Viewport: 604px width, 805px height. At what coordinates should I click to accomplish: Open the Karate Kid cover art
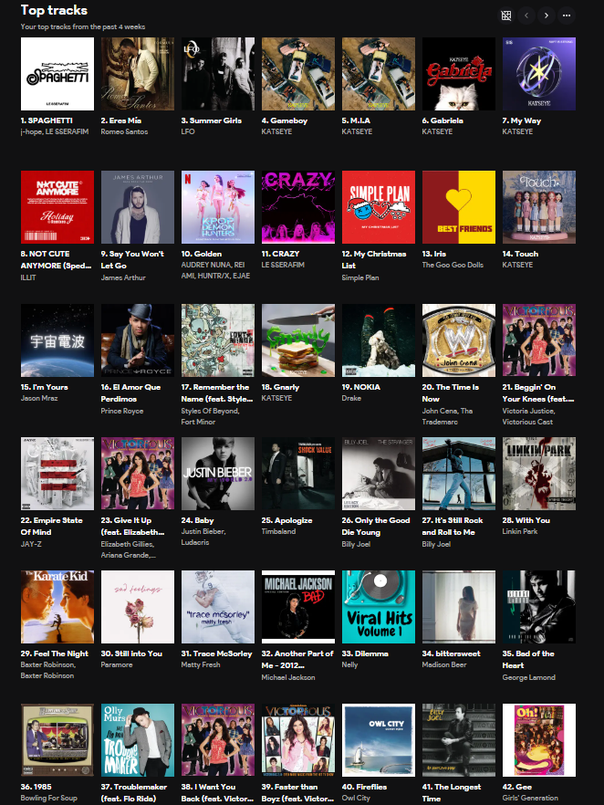tap(57, 607)
